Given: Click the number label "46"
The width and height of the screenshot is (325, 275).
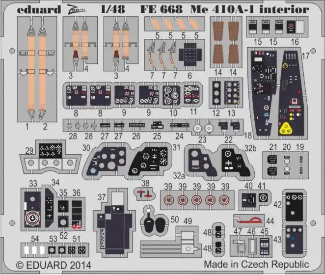Looking at the screenshot, I should [251, 231].
